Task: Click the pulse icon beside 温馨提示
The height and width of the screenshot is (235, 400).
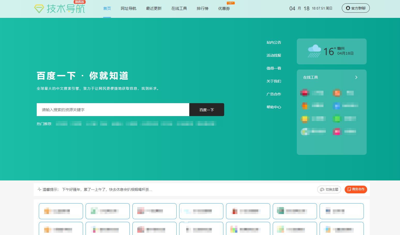Action: point(40,189)
